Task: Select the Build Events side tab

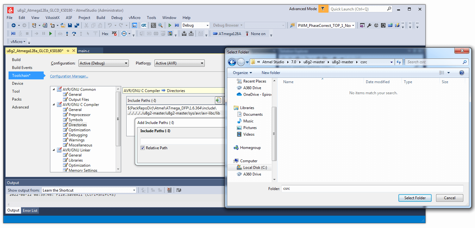Action: click(22, 67)
